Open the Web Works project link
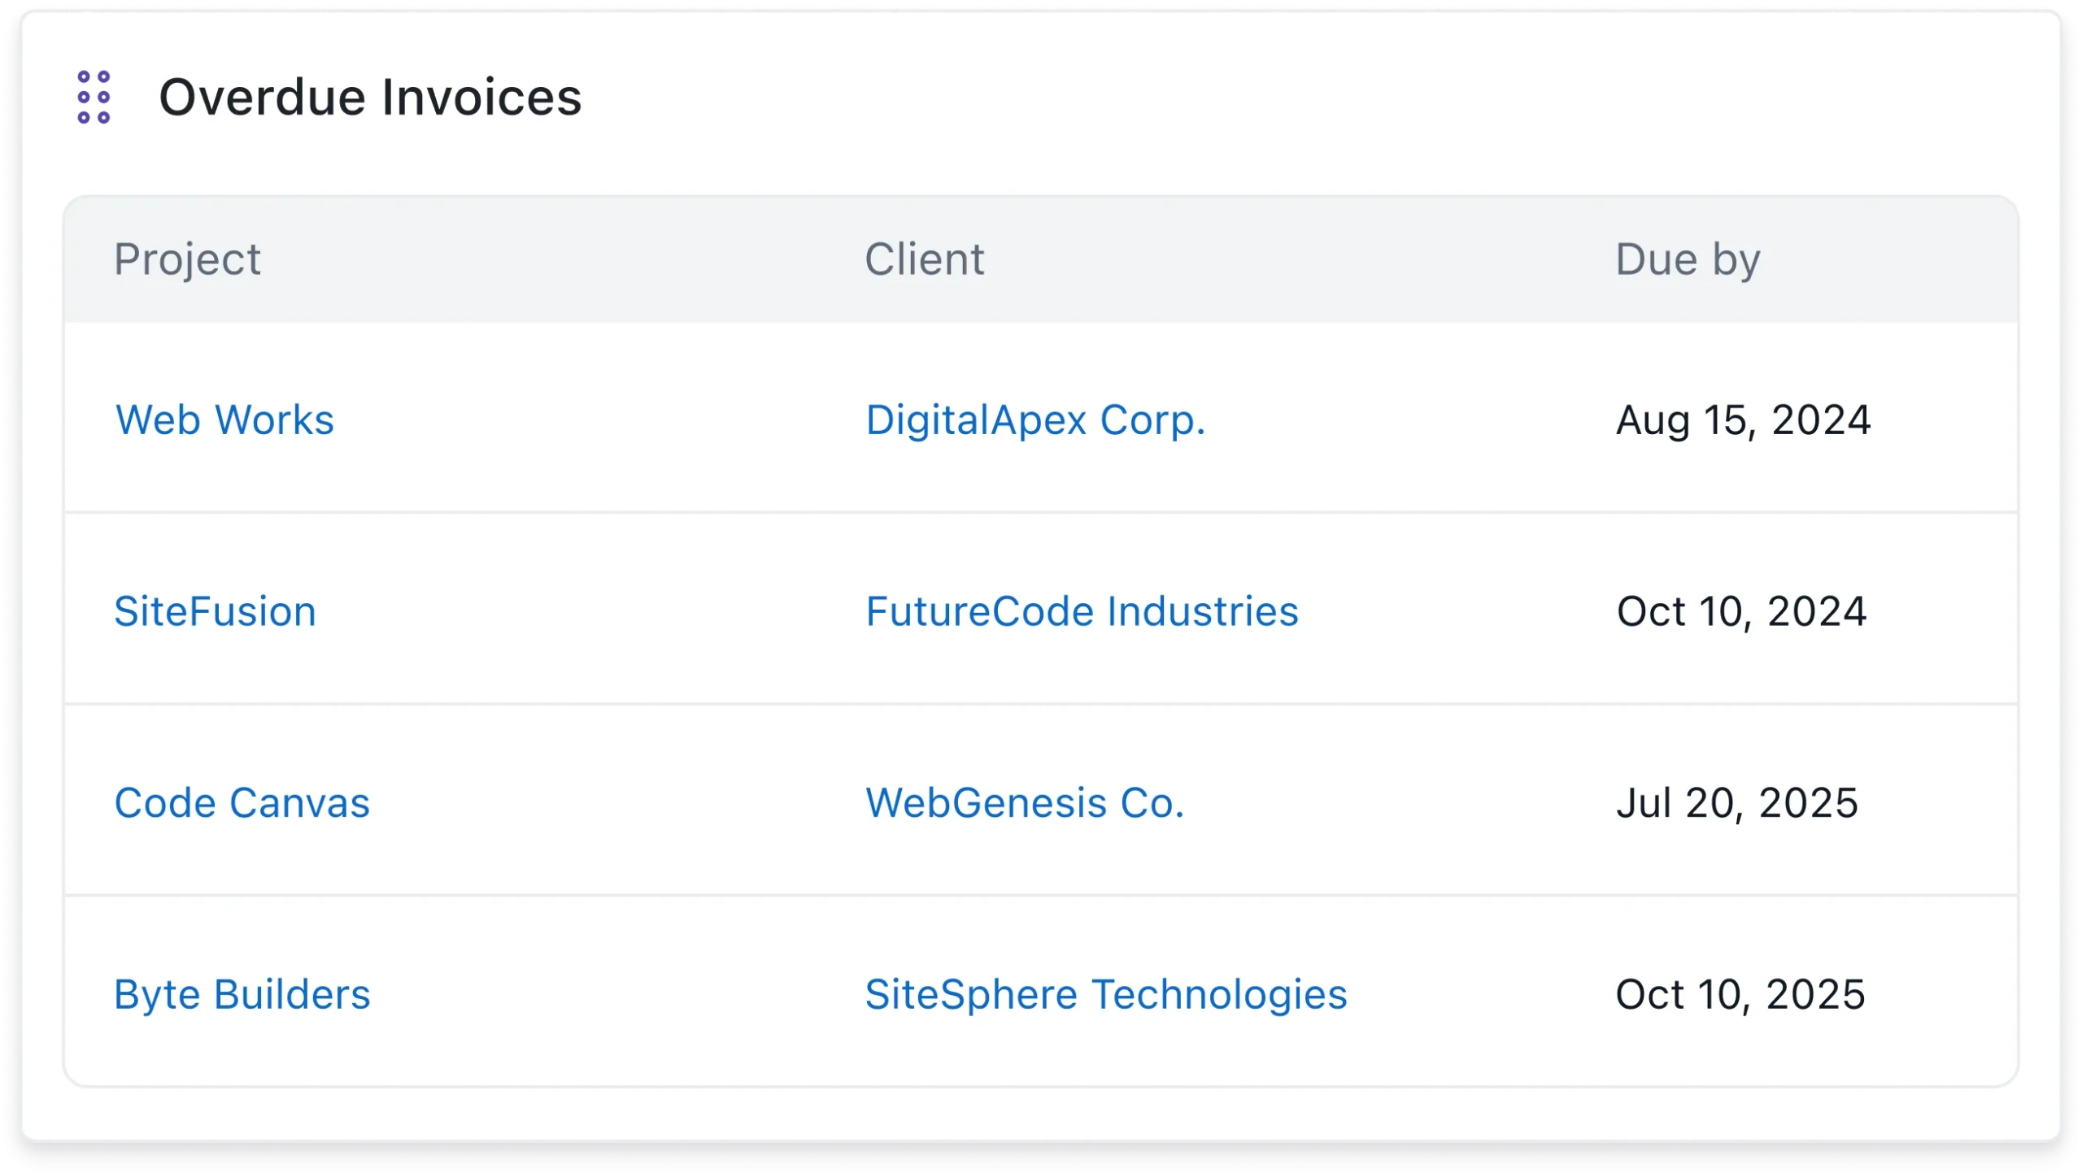 click(x=224, y=419)
